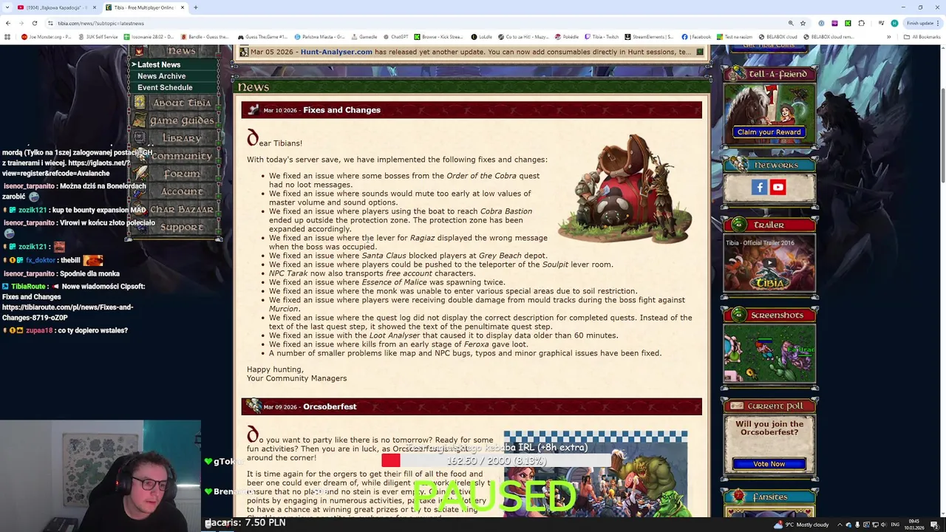Click the ENG language indicator in taskbar
Image resolution: width=946 pixels, height=532 pixels.
[895, 525]
